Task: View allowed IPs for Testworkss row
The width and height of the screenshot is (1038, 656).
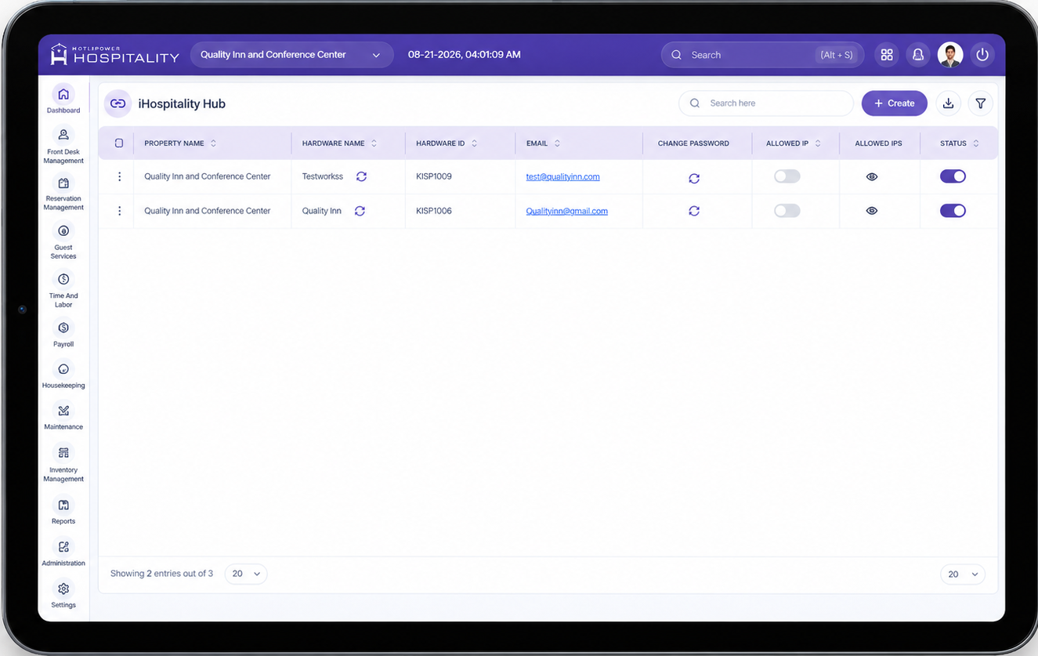Action: [872, 177]
